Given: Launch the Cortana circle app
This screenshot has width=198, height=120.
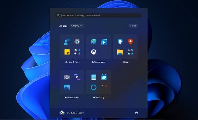Looking at the screenshot, I should click(94, 87).
